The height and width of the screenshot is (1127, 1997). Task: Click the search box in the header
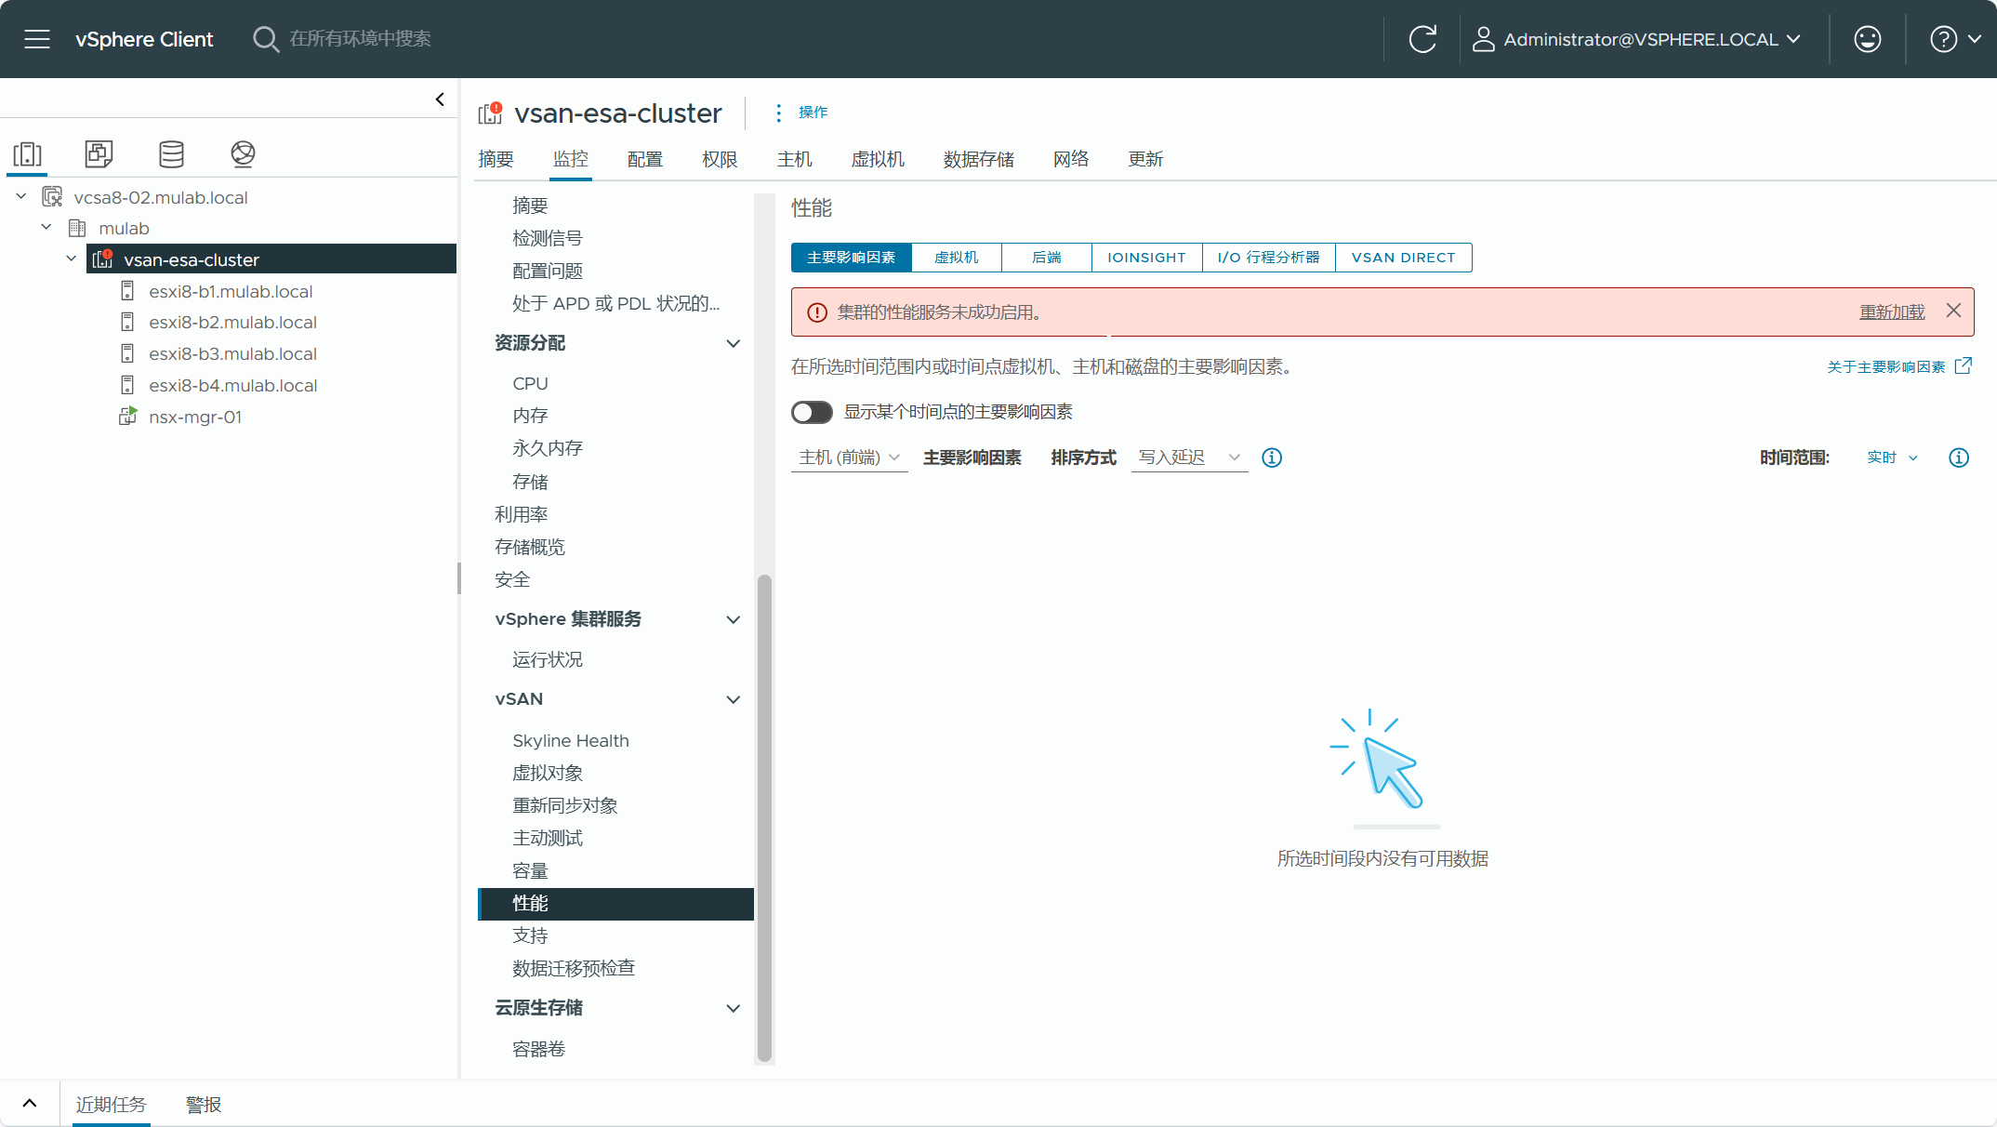tap(361, 39)
